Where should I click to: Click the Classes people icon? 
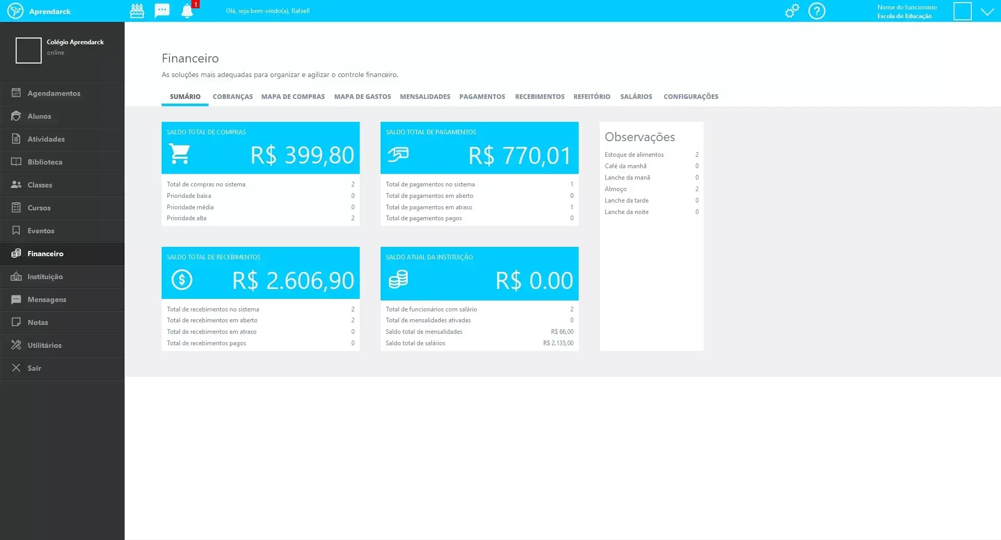pos(16,184)
